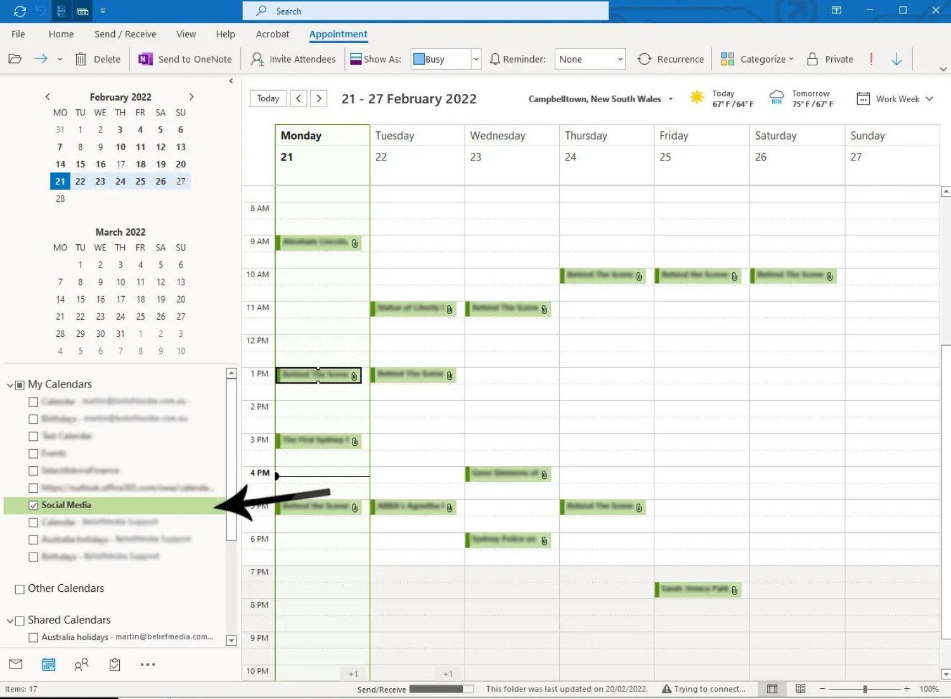The image size is (951, 699).
Task: Open the People contacts icon
Action: coord(81,664)
